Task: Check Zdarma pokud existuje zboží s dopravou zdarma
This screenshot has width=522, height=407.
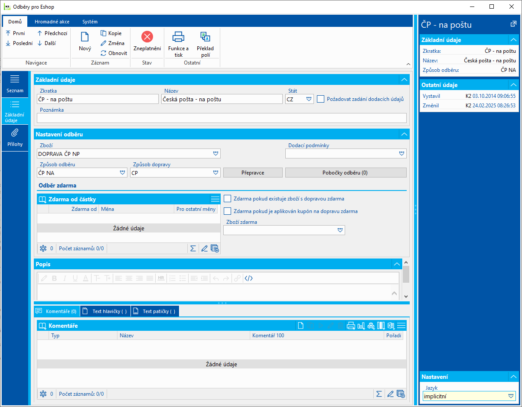Action: pyautogui.click(x=228, y=199)
